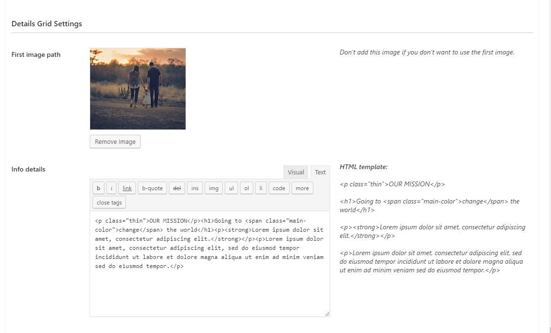Click the ol list button

247,188
